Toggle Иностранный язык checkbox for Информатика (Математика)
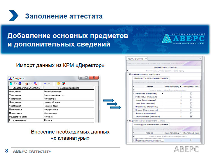The image size is (211, 156). 191,107
